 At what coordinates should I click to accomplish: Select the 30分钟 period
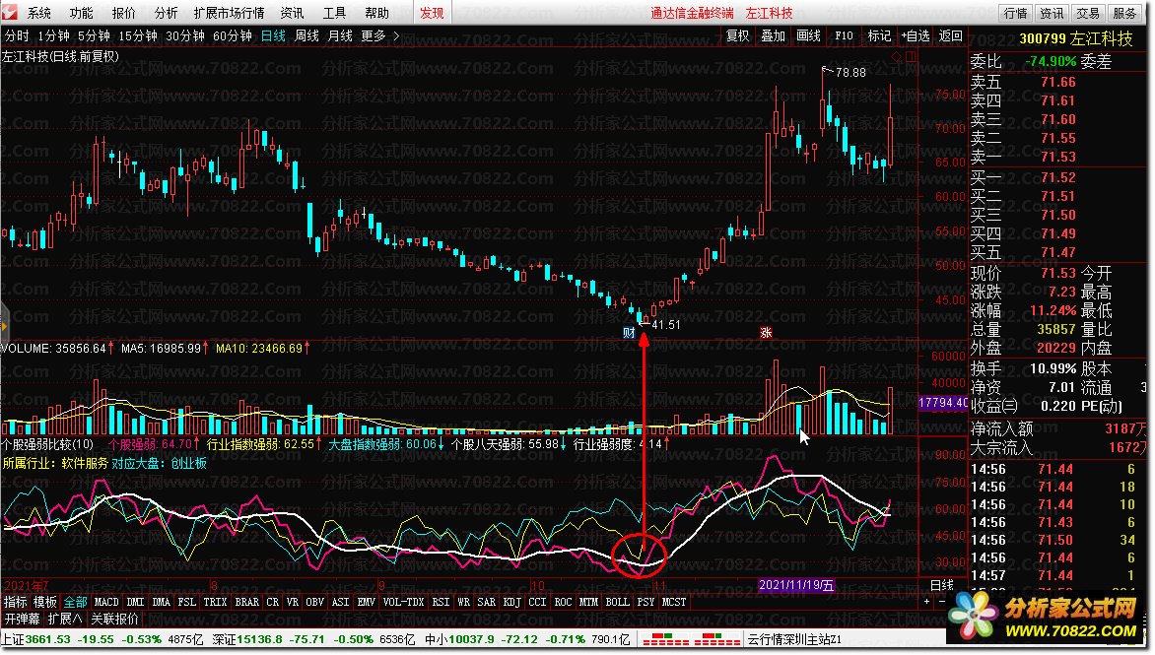[185, 35]
